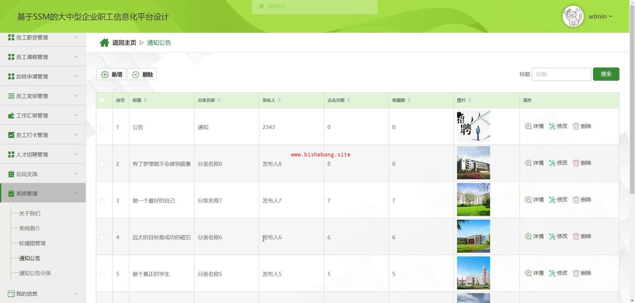Open the admin dropdown arrow

[611, 17]
